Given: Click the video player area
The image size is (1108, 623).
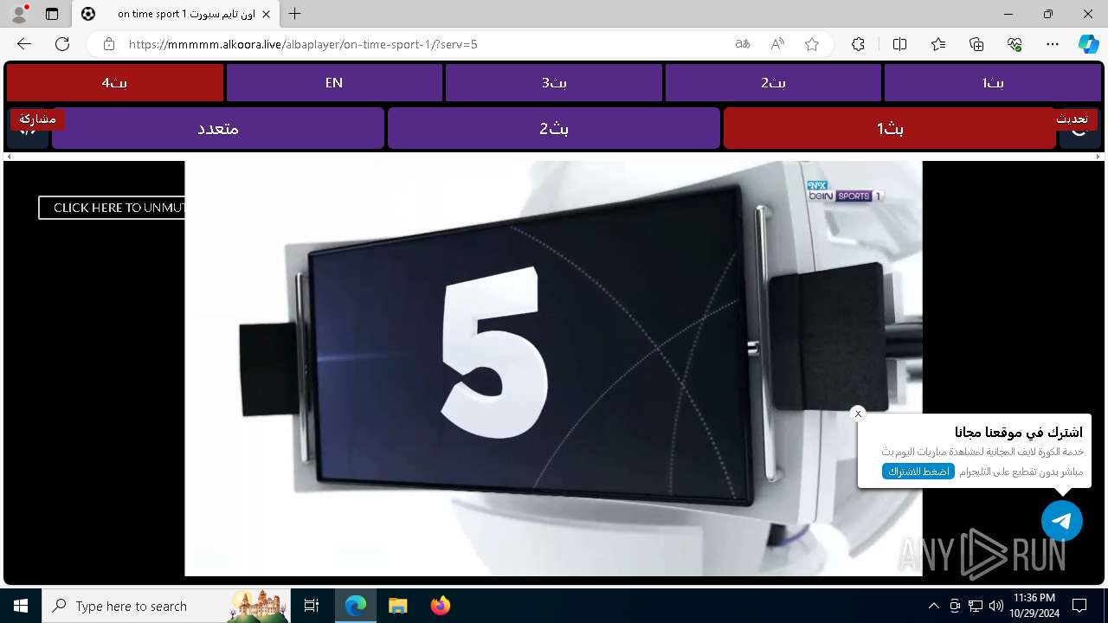Looking at the screenshot, I should [x=553, y=368].
